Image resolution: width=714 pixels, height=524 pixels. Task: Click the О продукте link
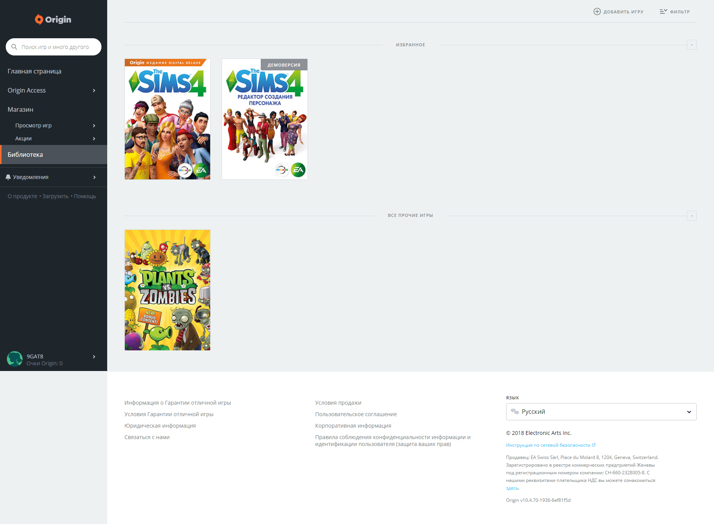click(x=23, y=196)
